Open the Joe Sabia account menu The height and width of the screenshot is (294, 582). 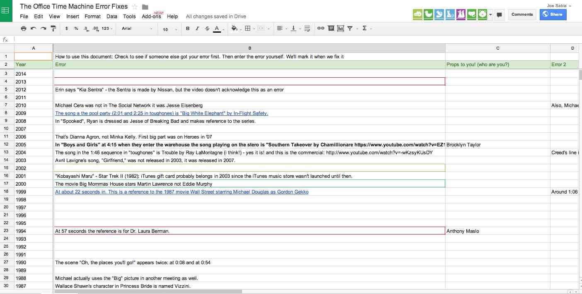point(559,6)
